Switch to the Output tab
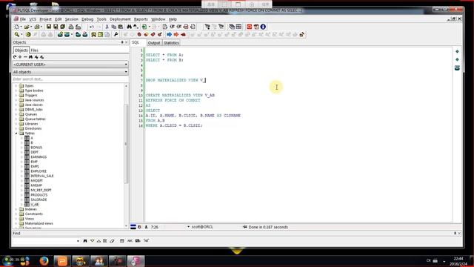The width and height of the screenshot is (474, 267). click(x=154, y=43)
